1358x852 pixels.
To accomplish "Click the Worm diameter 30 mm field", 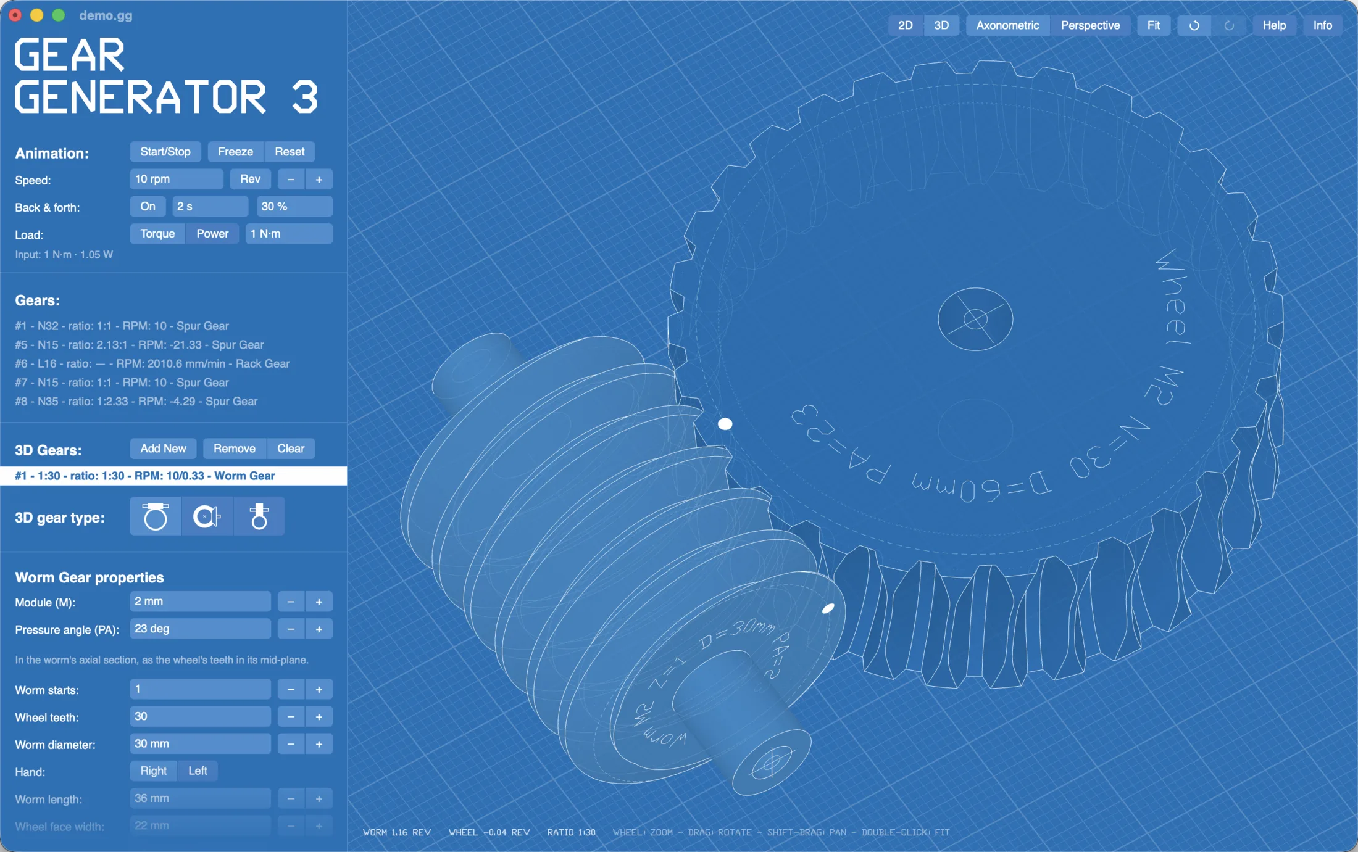I will click(x=200, y=744).
